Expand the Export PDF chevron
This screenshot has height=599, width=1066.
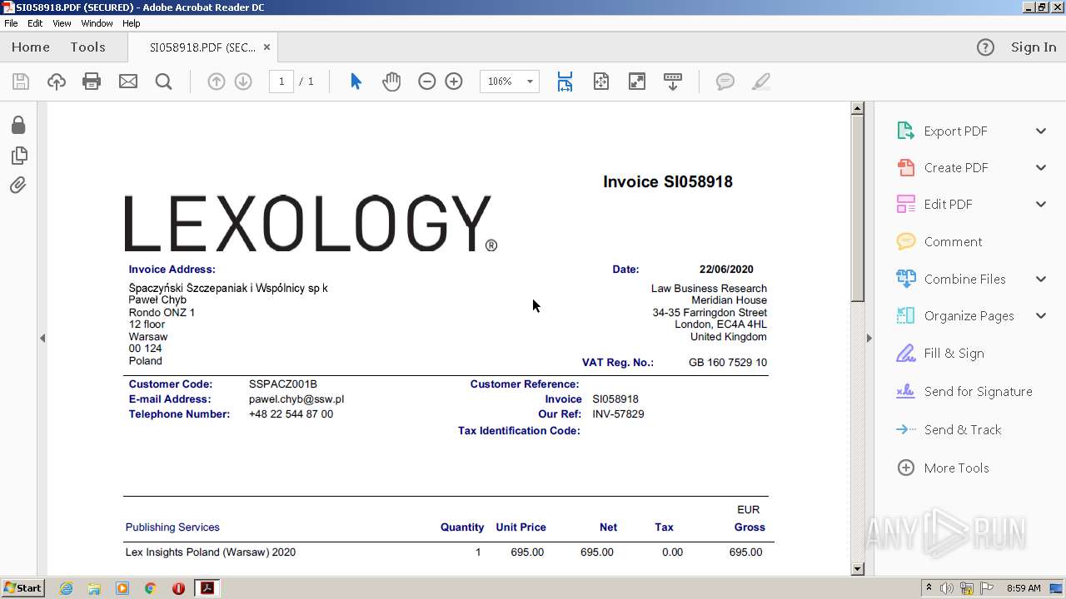tap(1041, 131)
